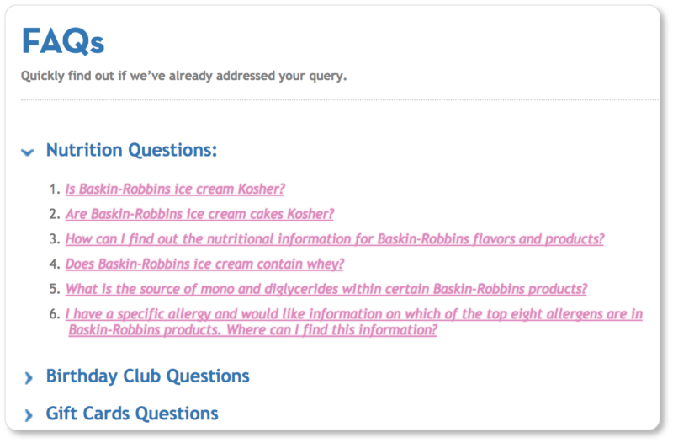Open the question about ice cream containing whey
Viewport: 673px width, 443px height.
click(204, 264)
